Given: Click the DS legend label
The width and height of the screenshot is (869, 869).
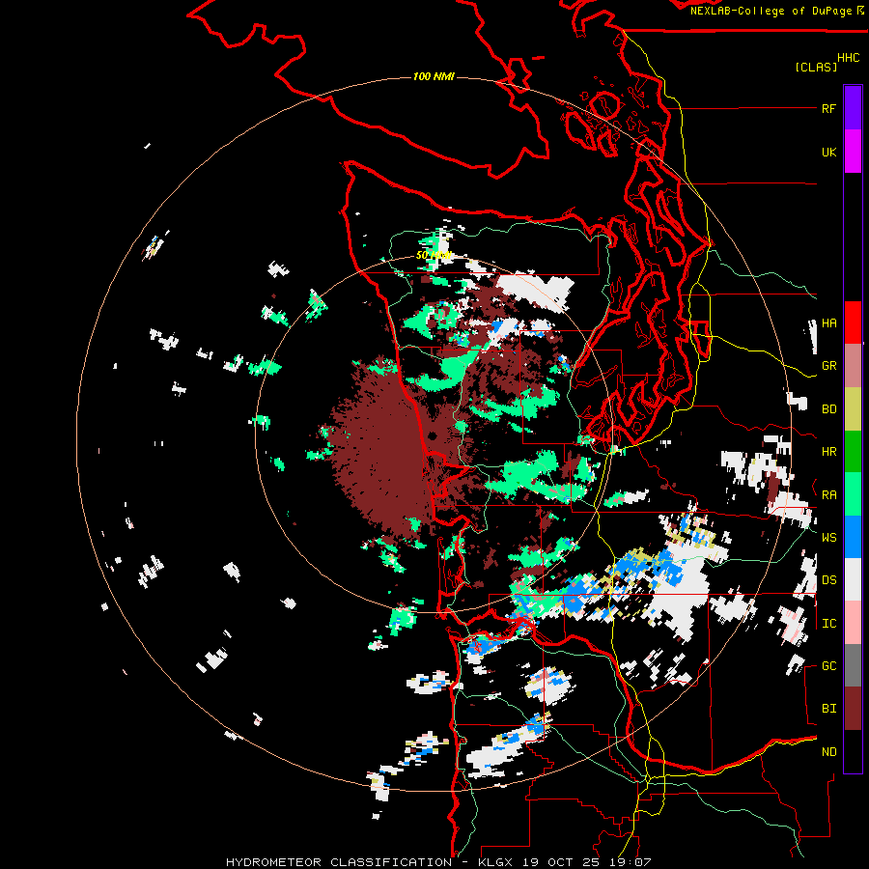Looking at the screenshot, I should click(x=828, y=580).
